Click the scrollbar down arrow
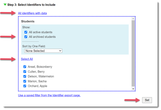The width and height of the screenshot is (161, 110). (x=133, y=89)
